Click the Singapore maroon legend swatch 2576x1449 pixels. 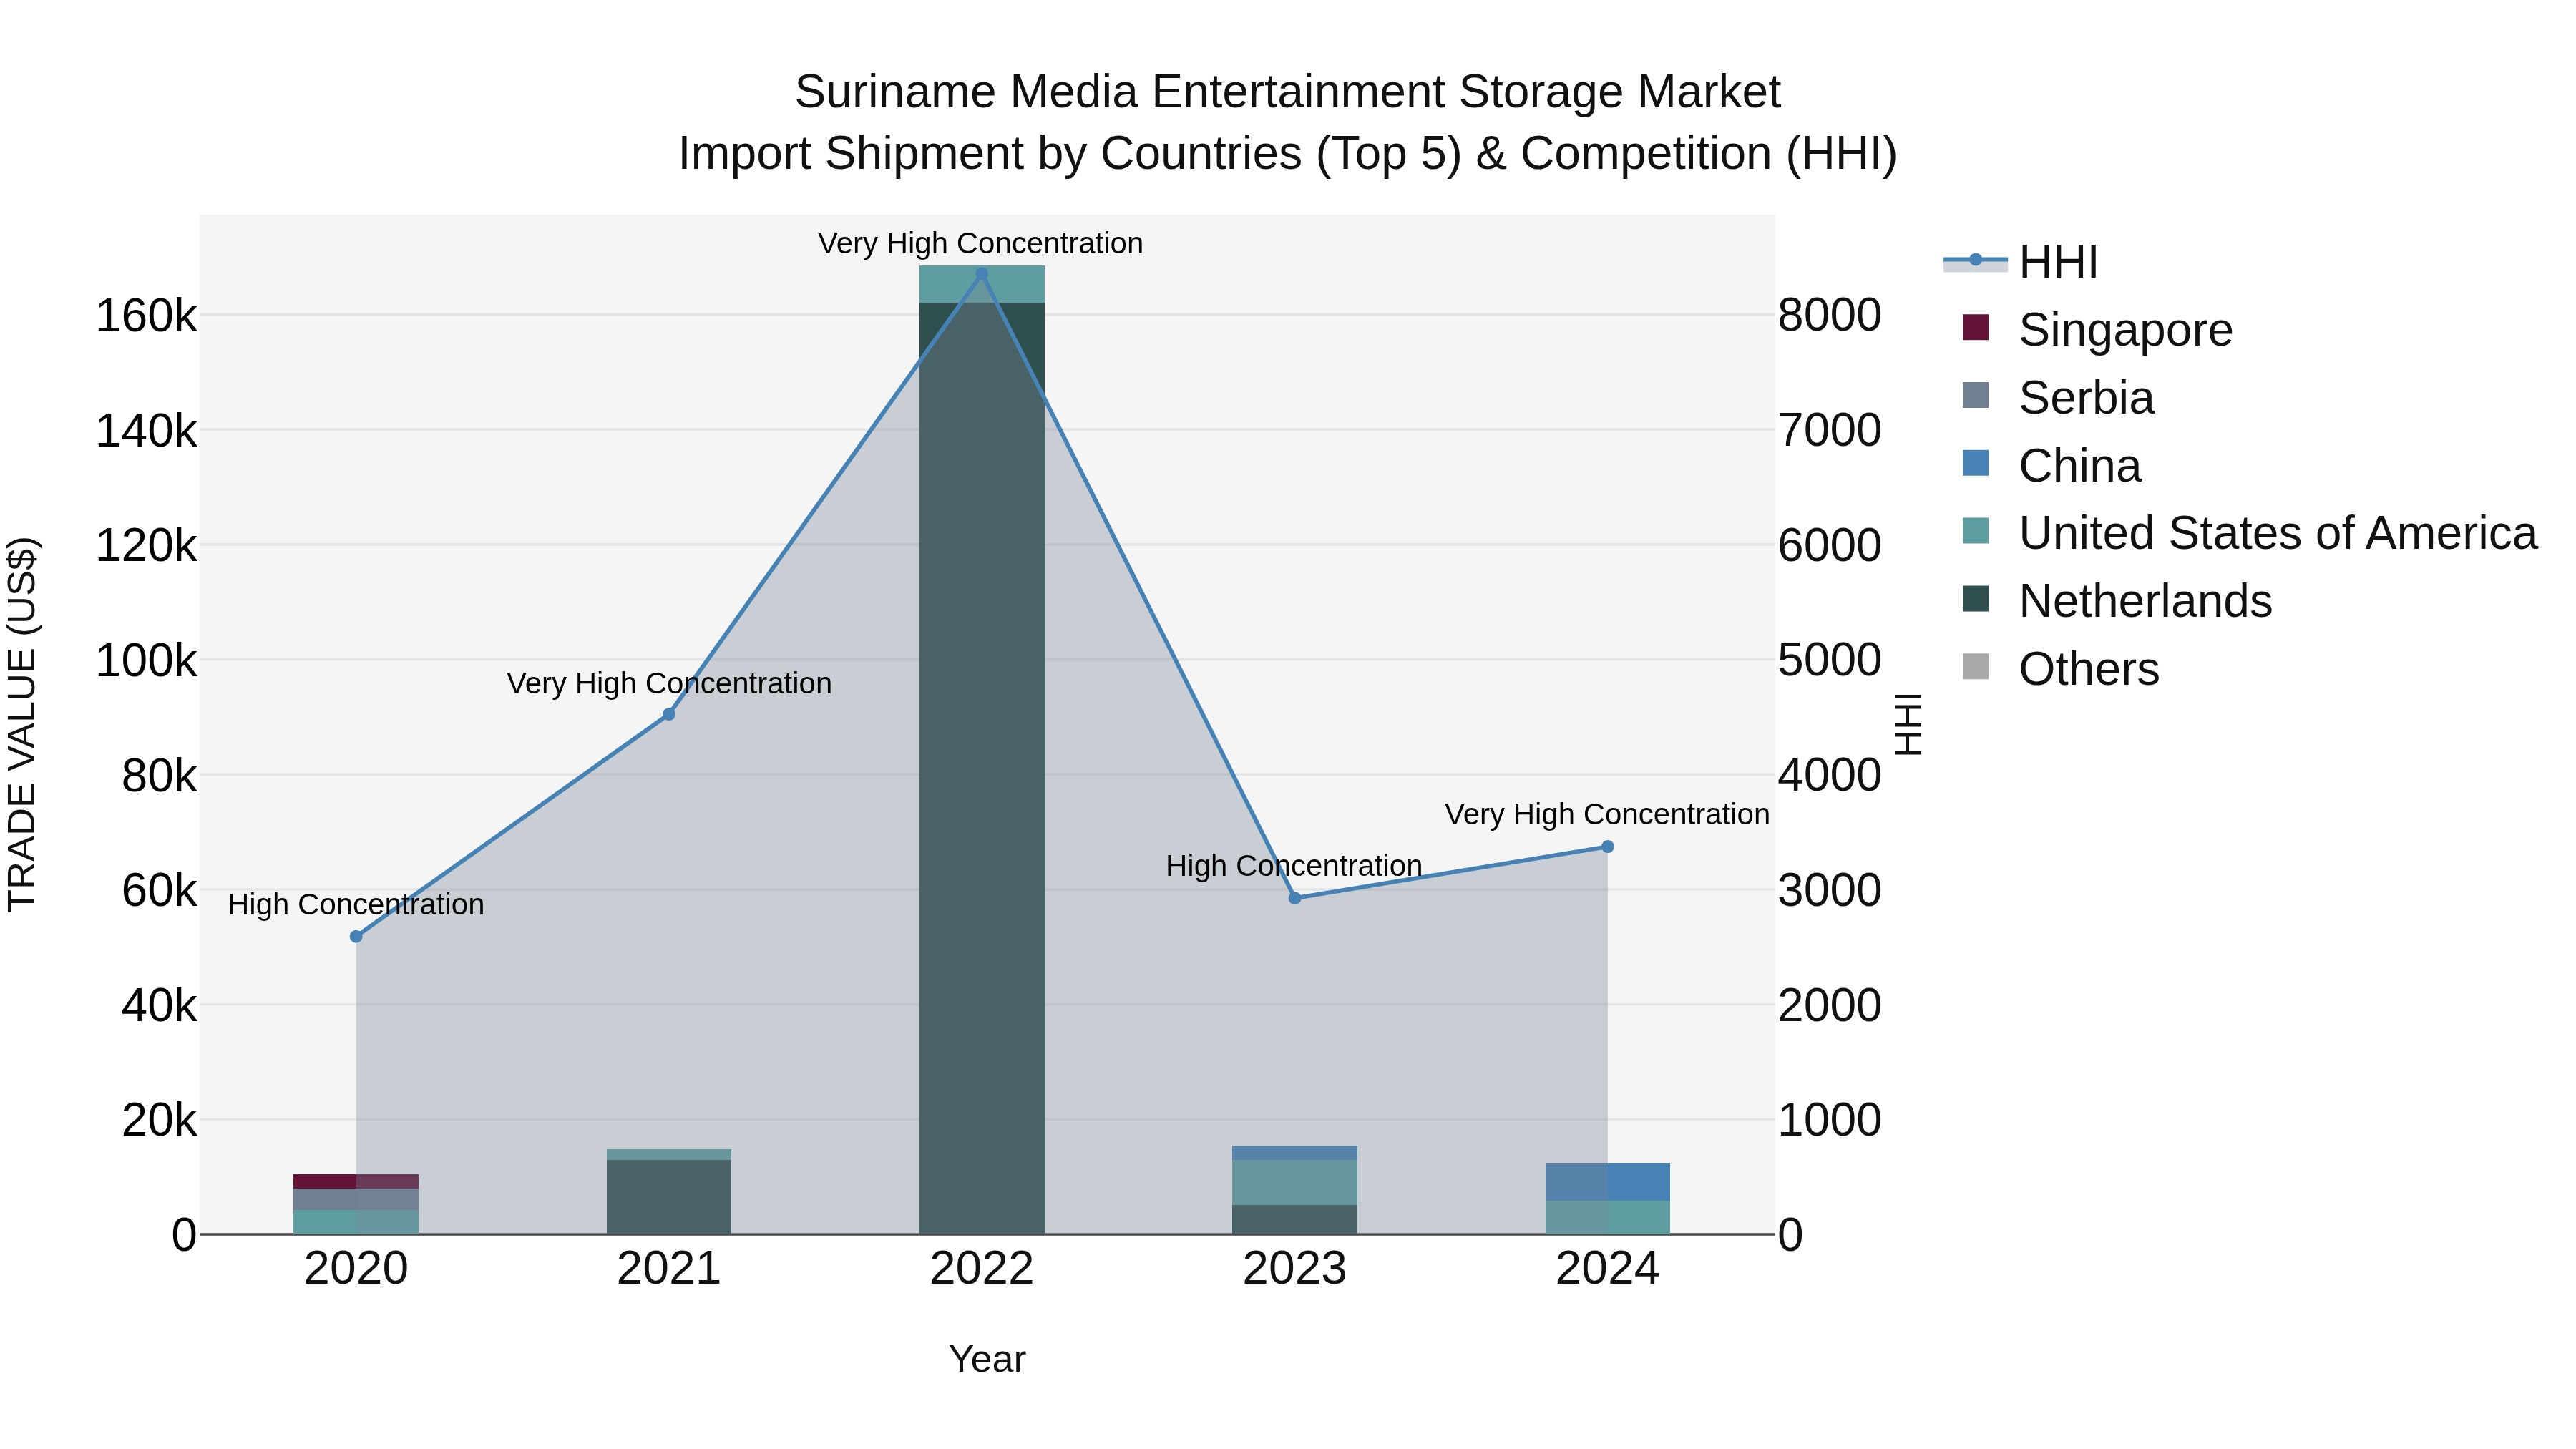click(1976, 327)
